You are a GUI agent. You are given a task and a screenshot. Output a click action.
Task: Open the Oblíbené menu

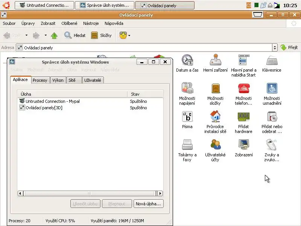pyautogui.click(x=69, y=23)
